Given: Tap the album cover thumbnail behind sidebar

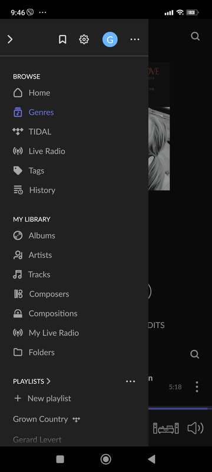Looking at the screenshot, I should coord(159,126).
